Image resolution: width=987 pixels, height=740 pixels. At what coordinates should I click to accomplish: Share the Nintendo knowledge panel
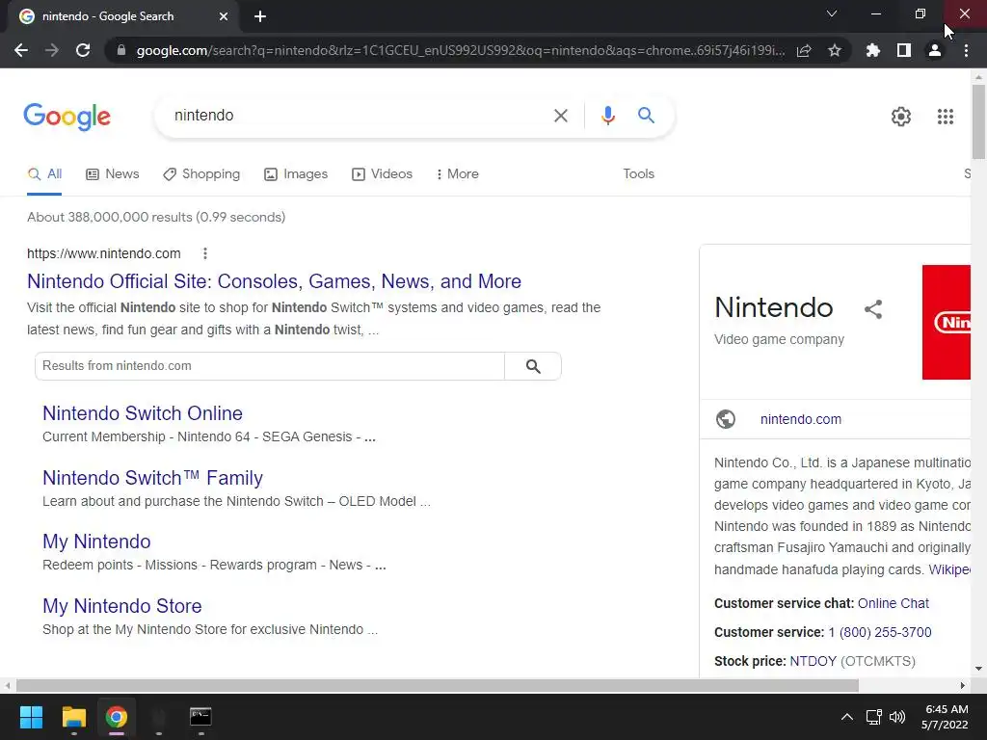[x=872, y=309]
